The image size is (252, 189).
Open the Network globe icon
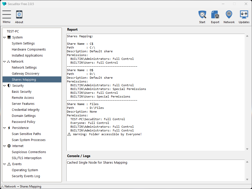coord(229,15)
